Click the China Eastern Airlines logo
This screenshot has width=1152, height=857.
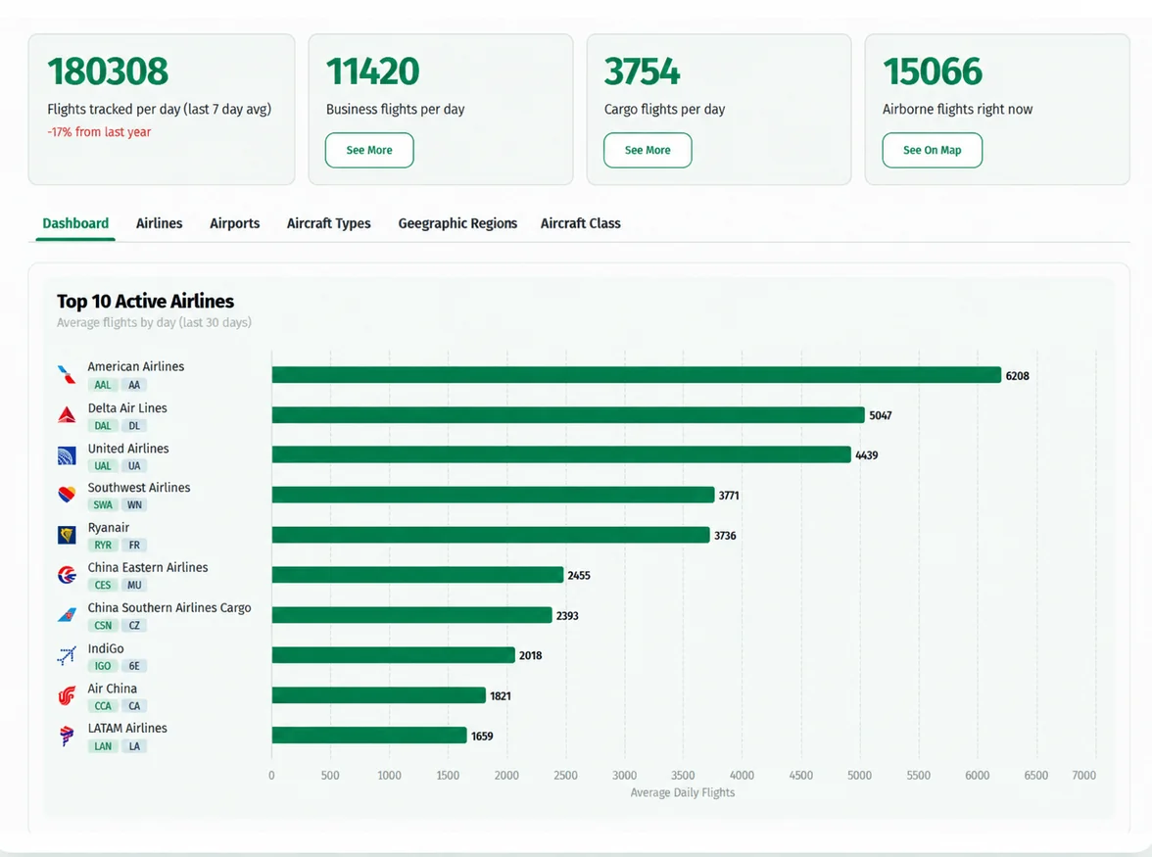(67, 575)
